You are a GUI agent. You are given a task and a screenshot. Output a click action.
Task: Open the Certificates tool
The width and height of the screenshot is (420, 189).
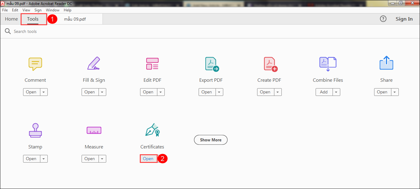coord(148,159)
